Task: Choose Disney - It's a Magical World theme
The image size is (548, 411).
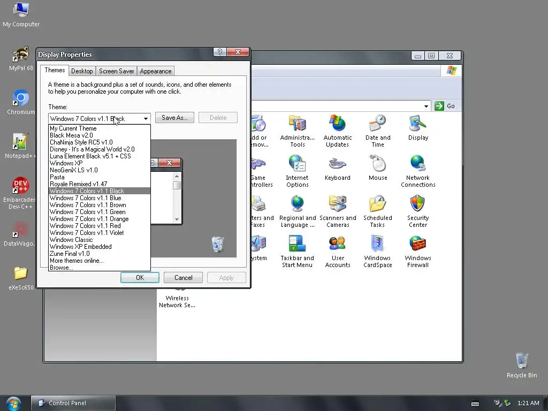Action: [x=99, y=149]
